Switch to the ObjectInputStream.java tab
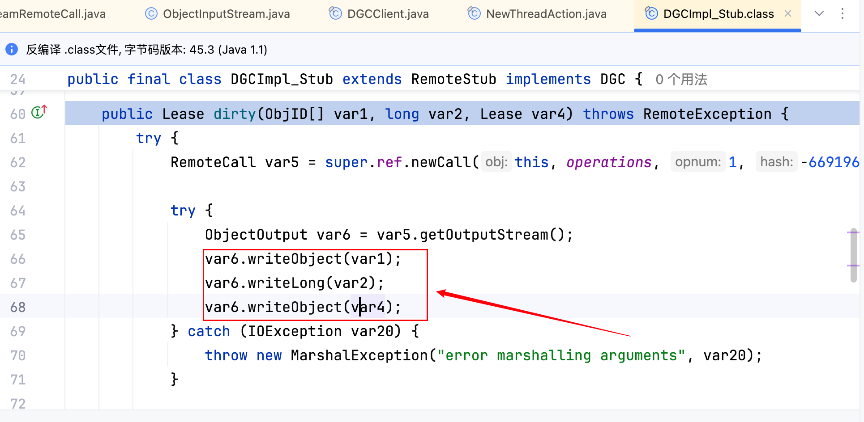Image resolution: width=864 pixels, height=422 pixels. point(226,14)
